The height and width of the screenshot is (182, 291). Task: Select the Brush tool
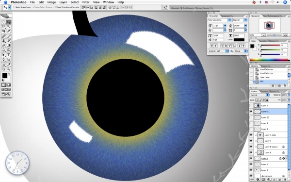pos(9,36)
